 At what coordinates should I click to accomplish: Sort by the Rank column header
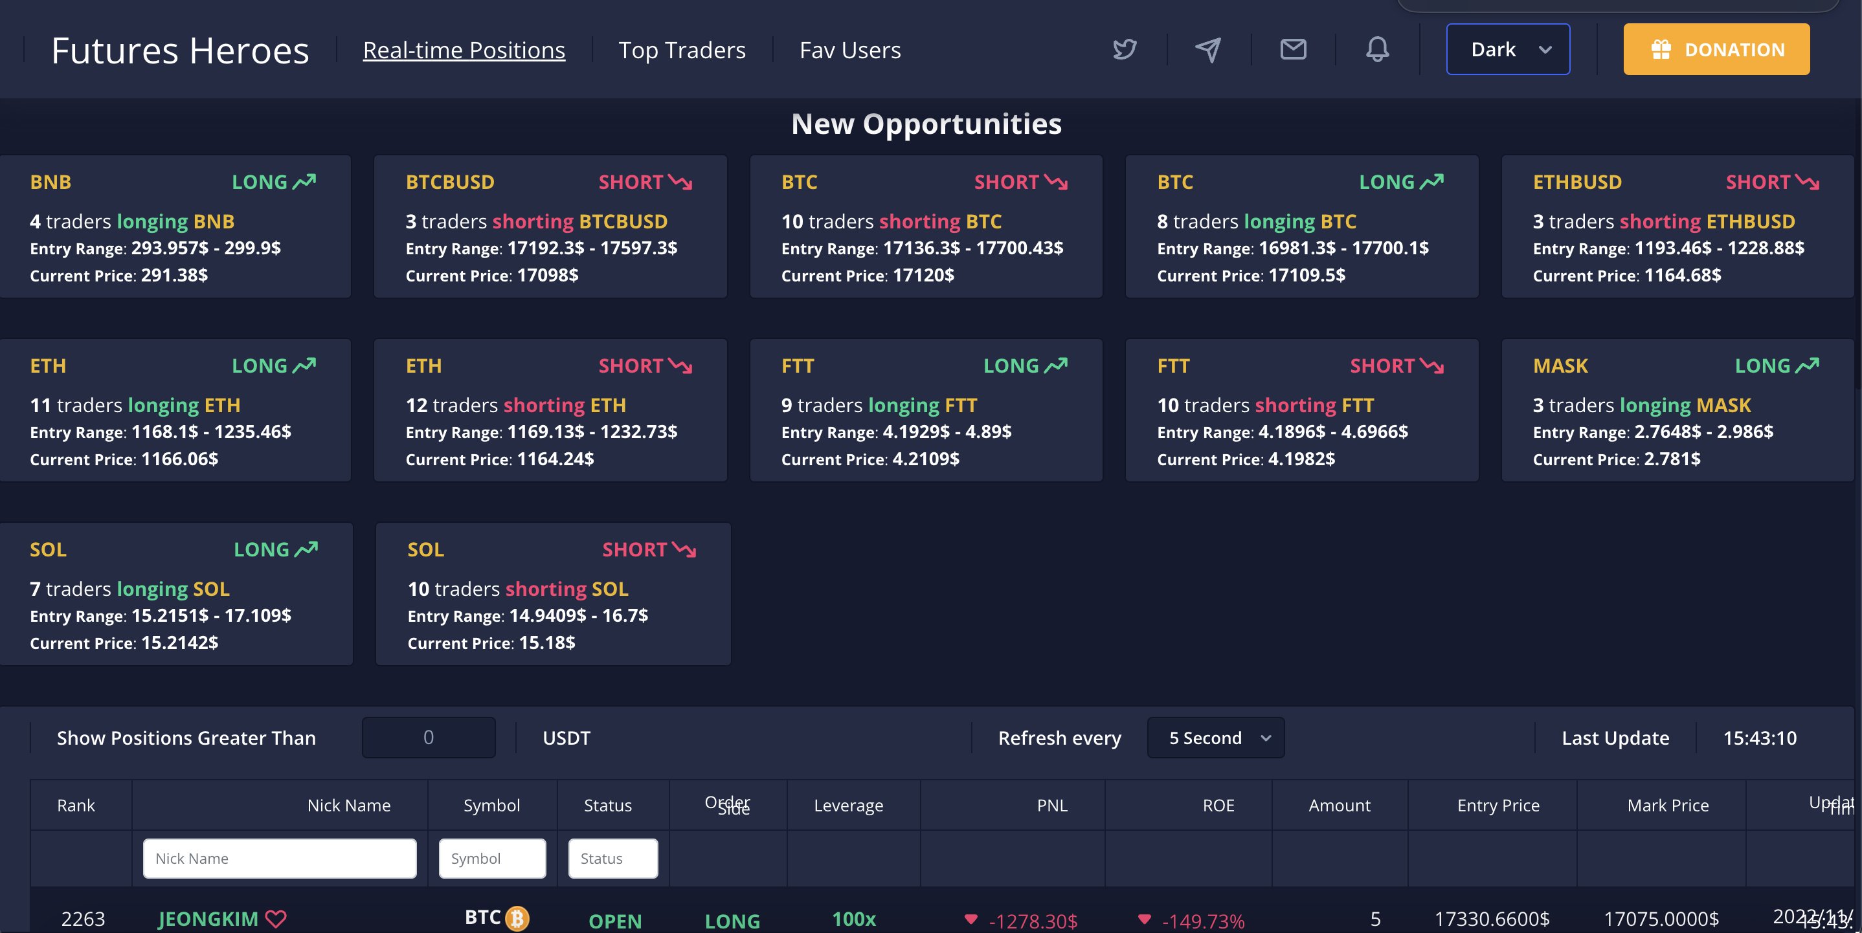click(76, 804)
